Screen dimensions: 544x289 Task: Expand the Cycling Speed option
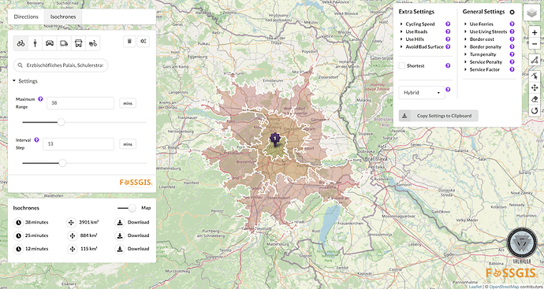point(420,24)
